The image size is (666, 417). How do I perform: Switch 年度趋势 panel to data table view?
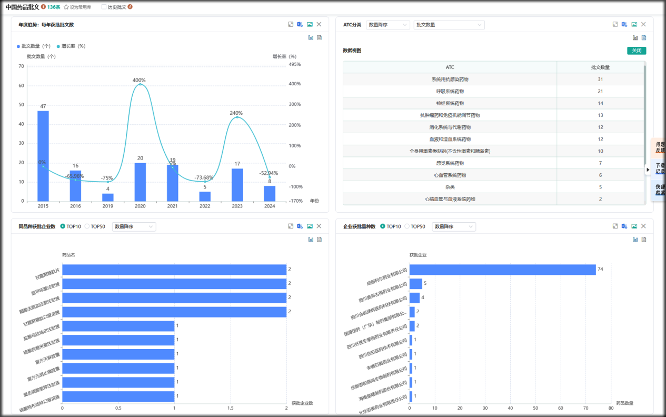(x=319, y=37)
